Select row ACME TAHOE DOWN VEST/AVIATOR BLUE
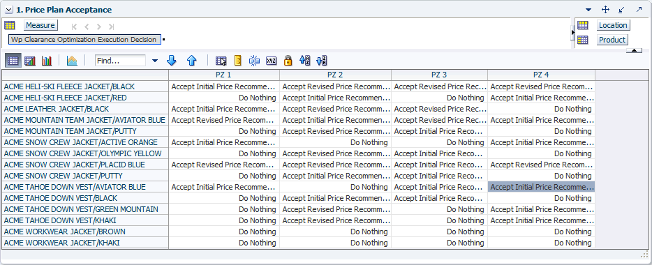Viewport: 652px width, 265px height. [x=85, y=188]
